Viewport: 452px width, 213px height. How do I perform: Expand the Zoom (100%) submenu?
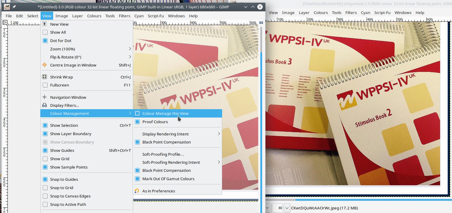[x=87, y=49]
